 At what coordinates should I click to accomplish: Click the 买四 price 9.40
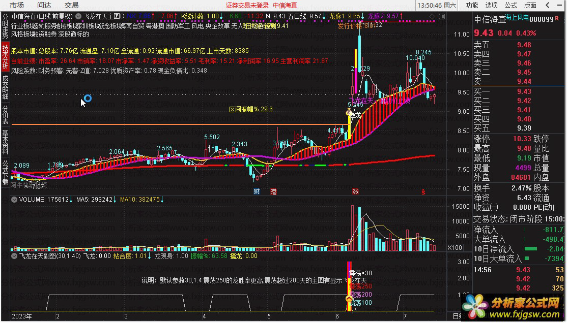click(x=524, y=119)
